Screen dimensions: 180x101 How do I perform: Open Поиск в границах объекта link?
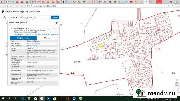click(x=46, y=34)
